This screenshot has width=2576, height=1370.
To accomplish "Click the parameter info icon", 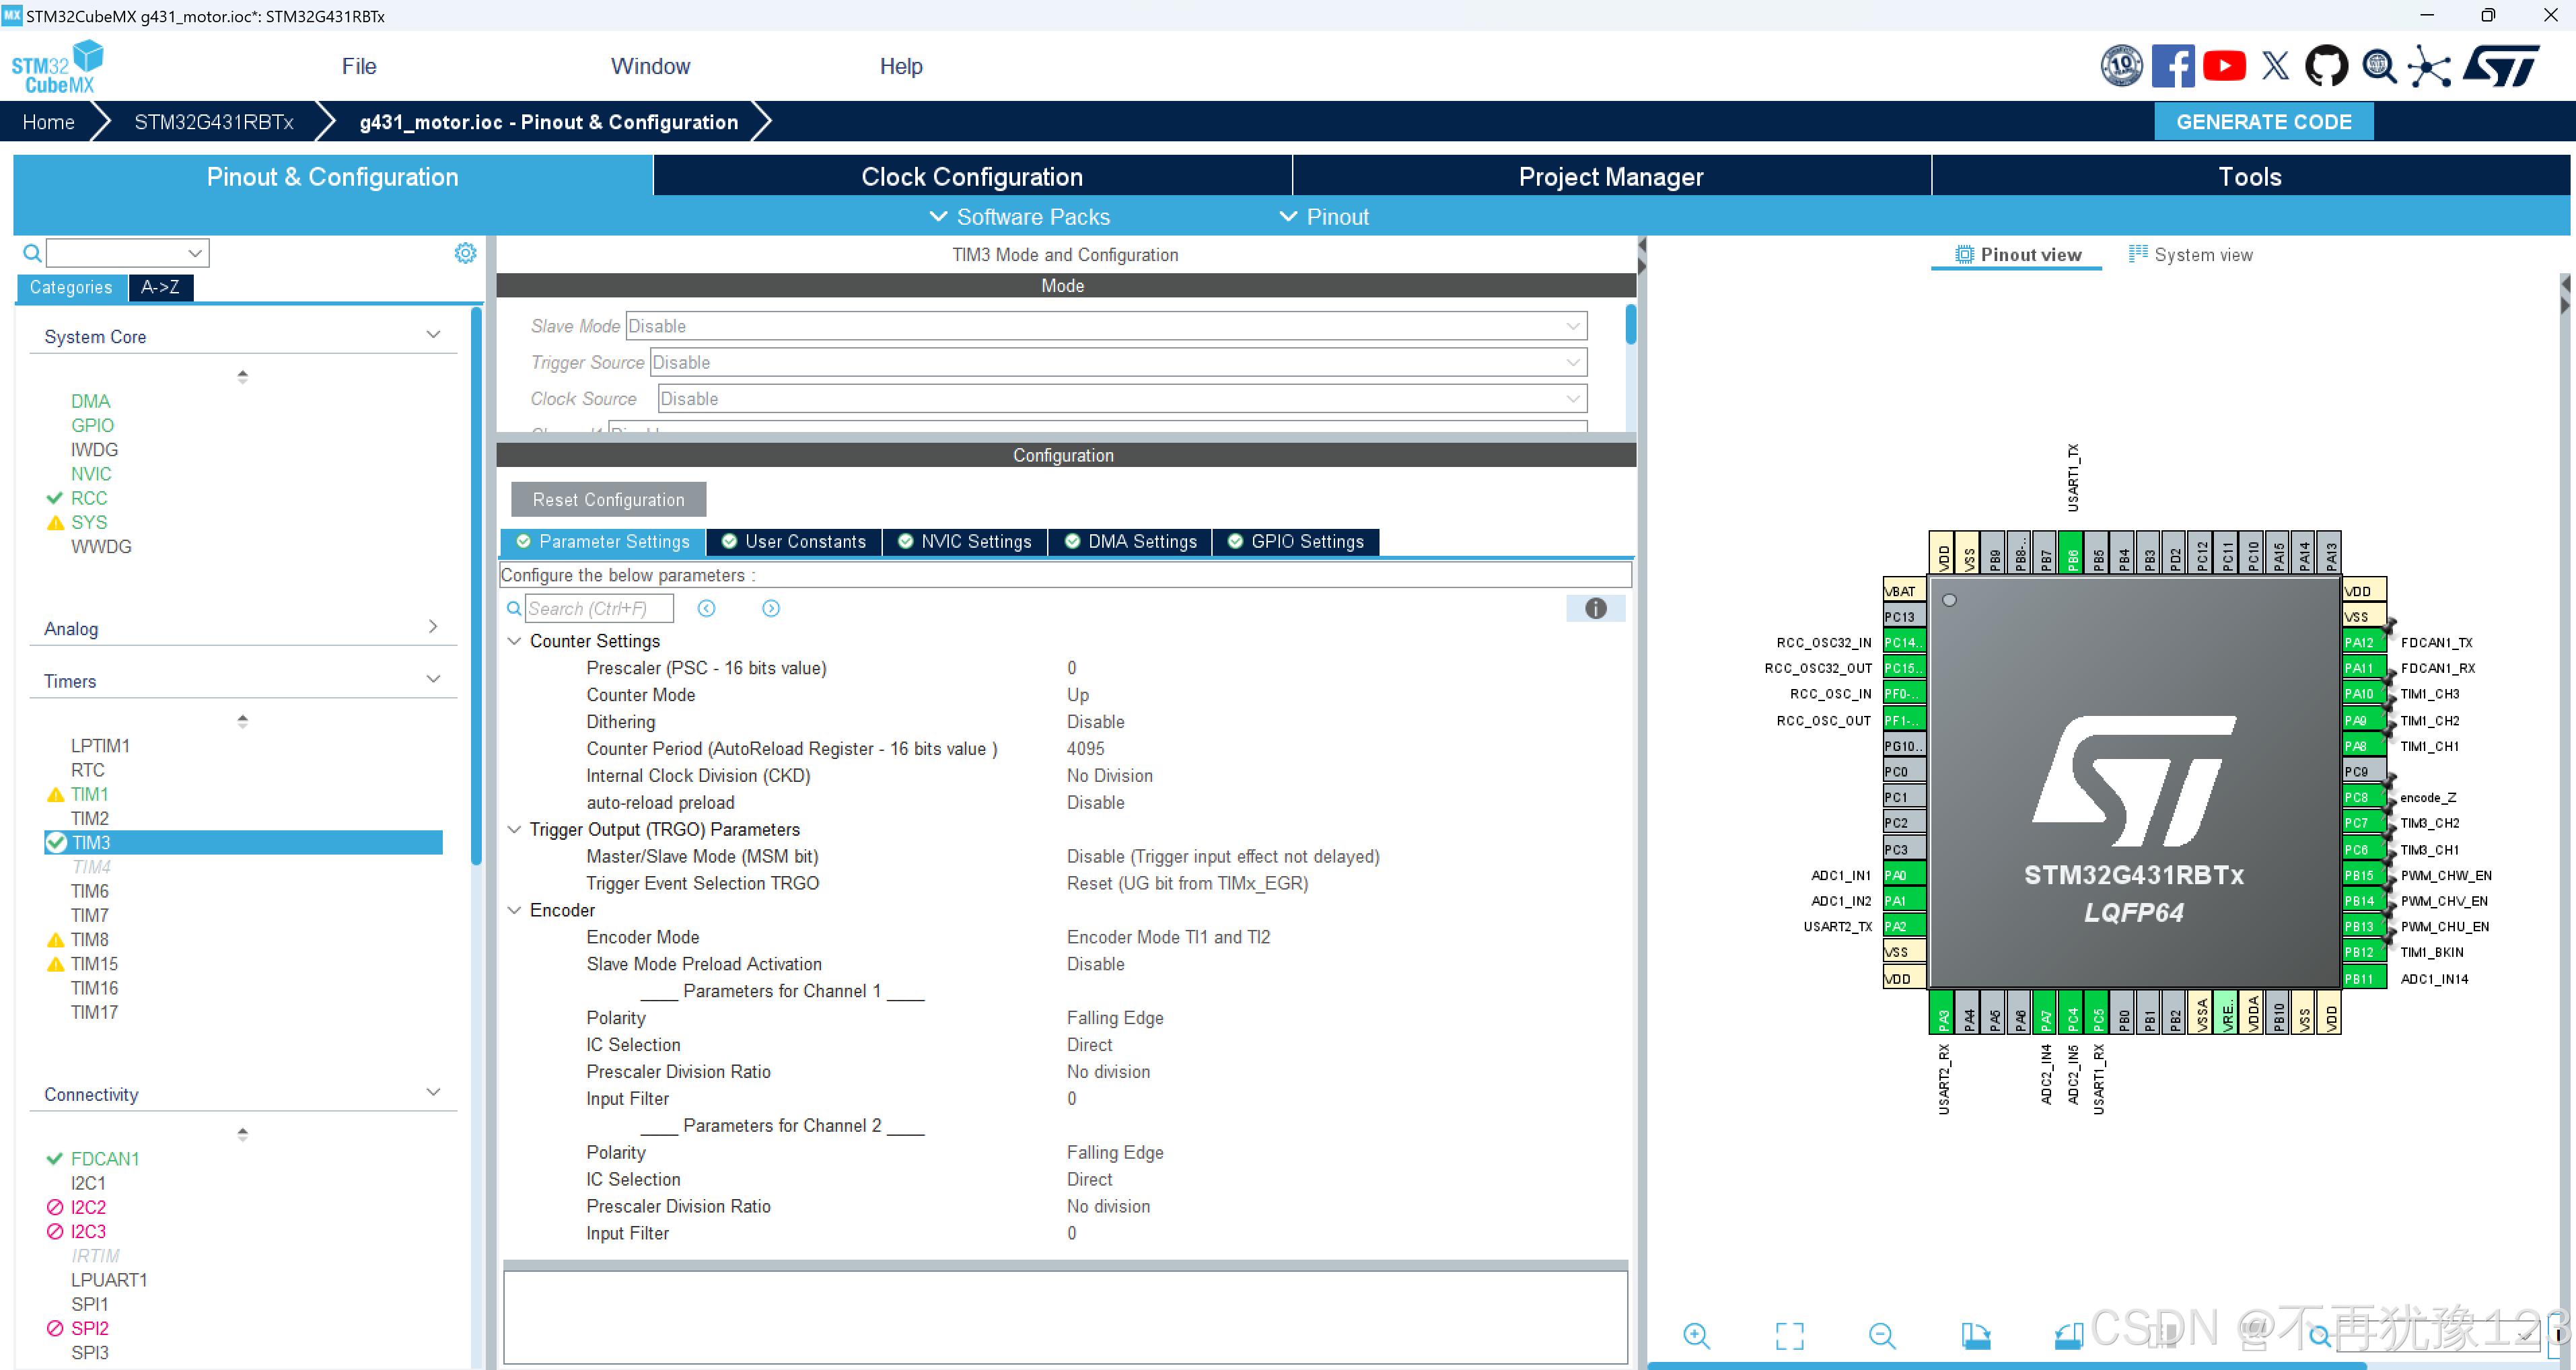I will 1595,608.
